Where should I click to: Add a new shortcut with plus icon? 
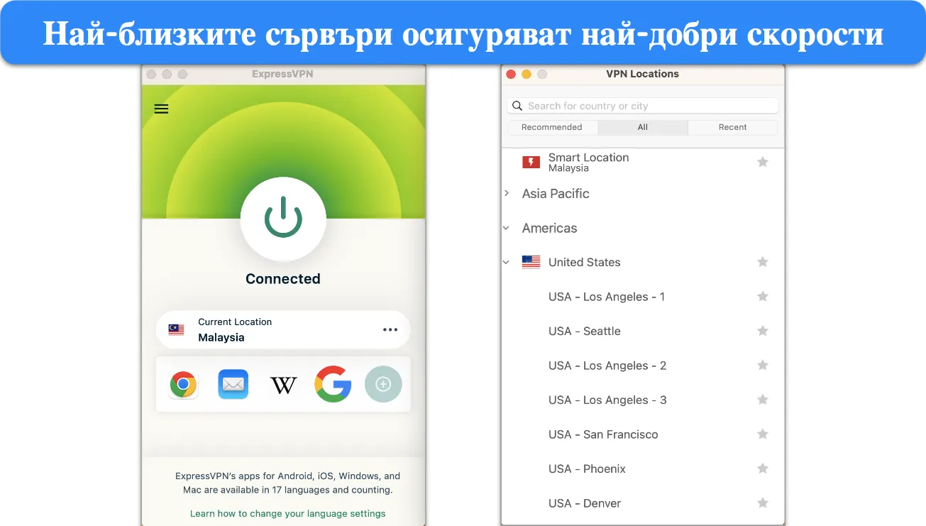coord(383,384)
